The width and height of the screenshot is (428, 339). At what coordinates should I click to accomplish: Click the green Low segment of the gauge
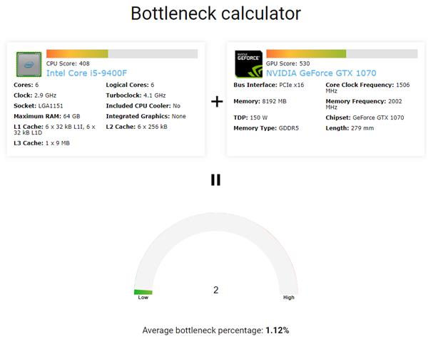pos(143,292)
